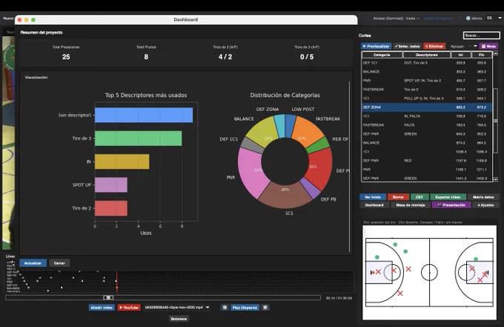The image size is (504, 327).
Task: Click the step-back icon left of Play
Action: coord(225,308)
